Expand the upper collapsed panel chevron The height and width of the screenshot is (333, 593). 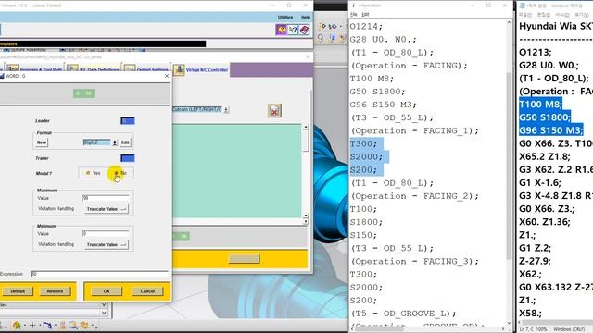104,304
